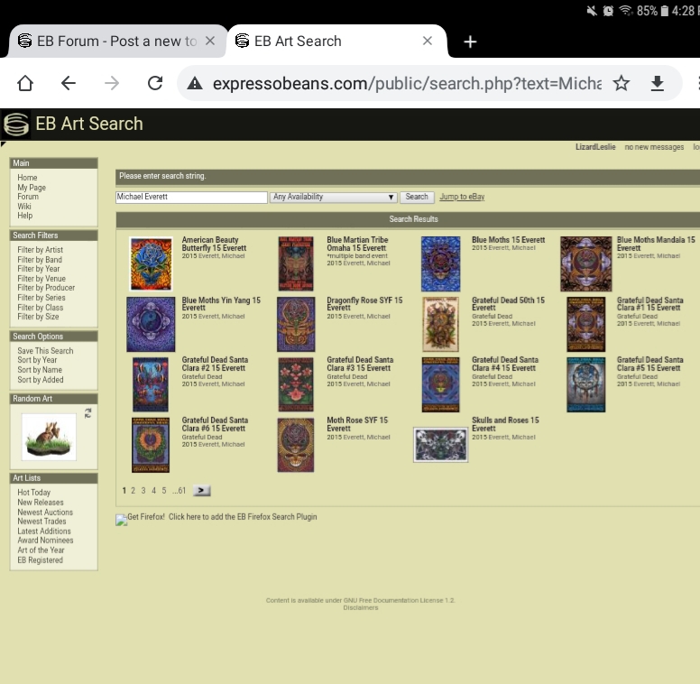Viewport: 700px width, 684px height.
Task: Open the Any Availability dropdown
Action: (x=333, y=197)
